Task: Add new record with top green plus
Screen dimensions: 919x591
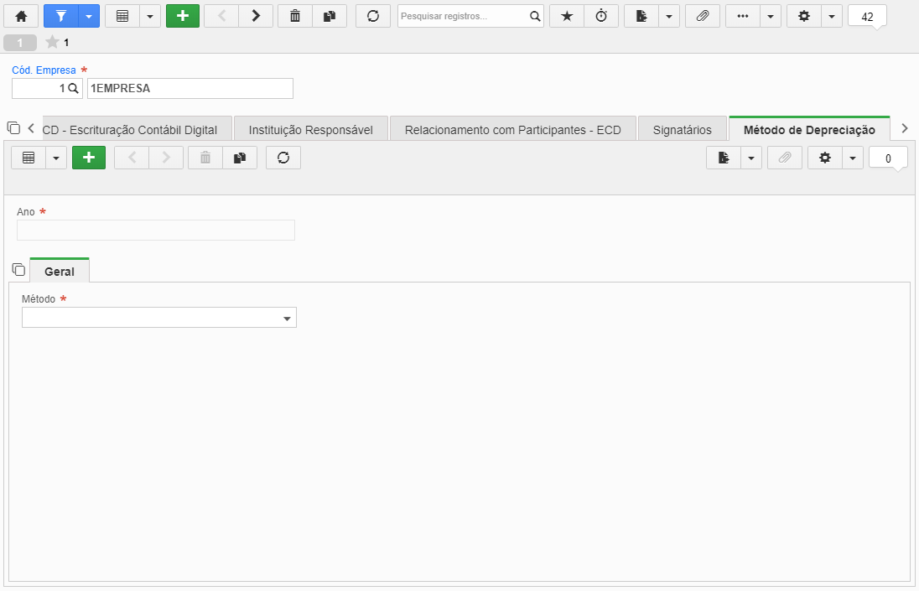Action: (x=183, y=17)
